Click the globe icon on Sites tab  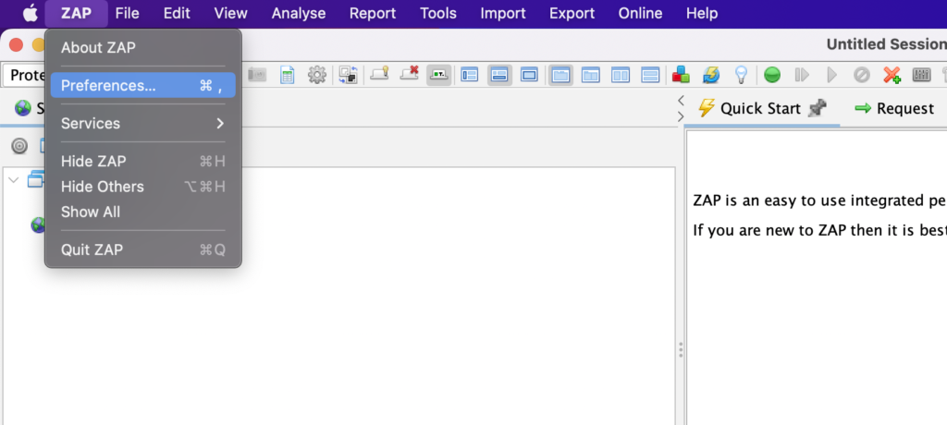[23, 108]
